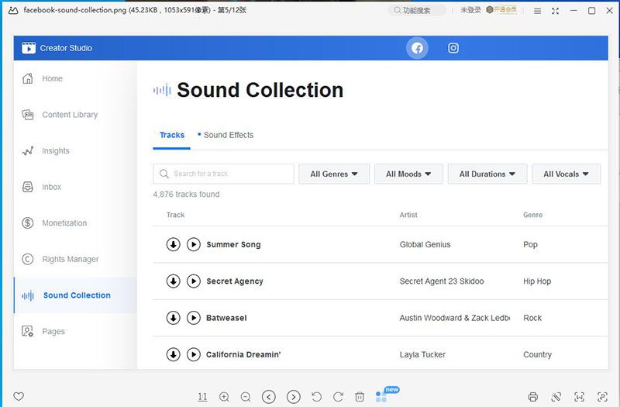The height and width of the screenshot is (407, 620).
Task: Download the Secret Agency track
Action: pyautogui.click(x=173, y=281)
